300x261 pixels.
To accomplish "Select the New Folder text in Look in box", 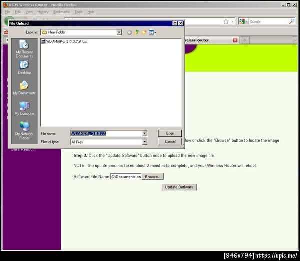I will coord(57,32).
